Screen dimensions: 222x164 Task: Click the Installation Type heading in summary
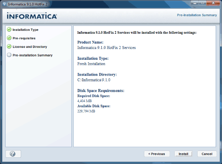pyautogui.click(x=93, y=58)
